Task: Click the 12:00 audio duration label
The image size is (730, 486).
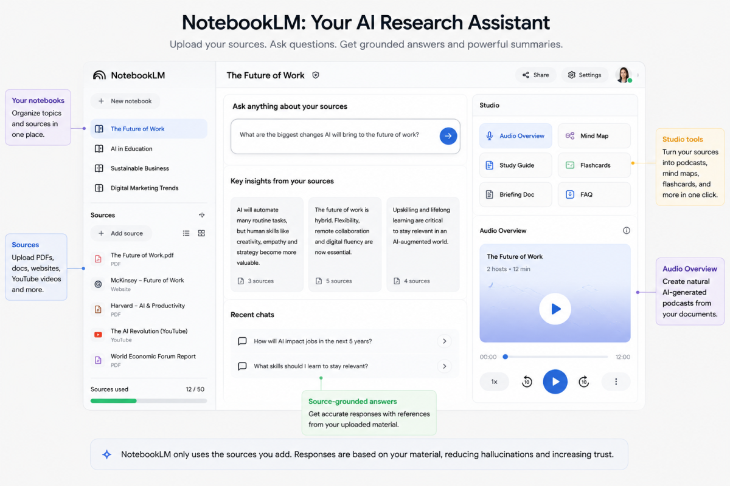Action: [623, 357]
